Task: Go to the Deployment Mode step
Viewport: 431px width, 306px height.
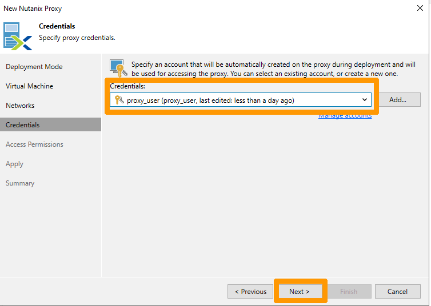Action: [34, 67]
